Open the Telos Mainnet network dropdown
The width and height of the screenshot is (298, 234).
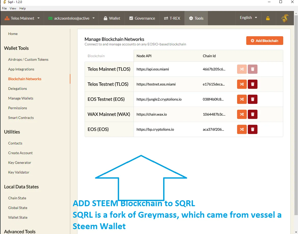tap(22, 18)
